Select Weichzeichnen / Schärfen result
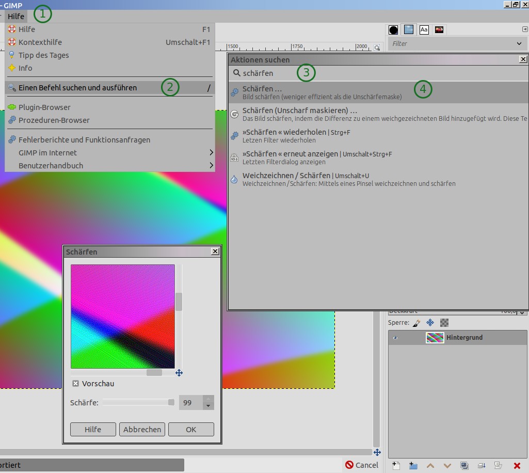Screen dimensions: 529x473 378,179
